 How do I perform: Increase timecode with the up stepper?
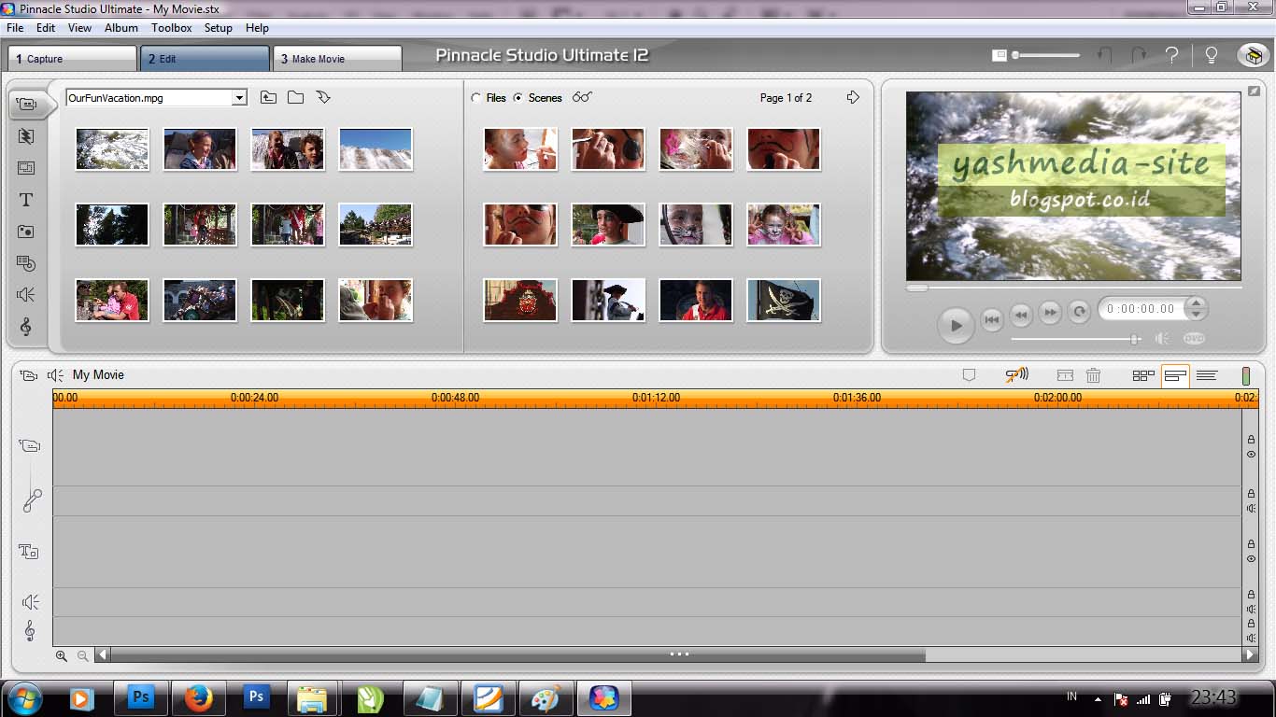(1197, 302)
